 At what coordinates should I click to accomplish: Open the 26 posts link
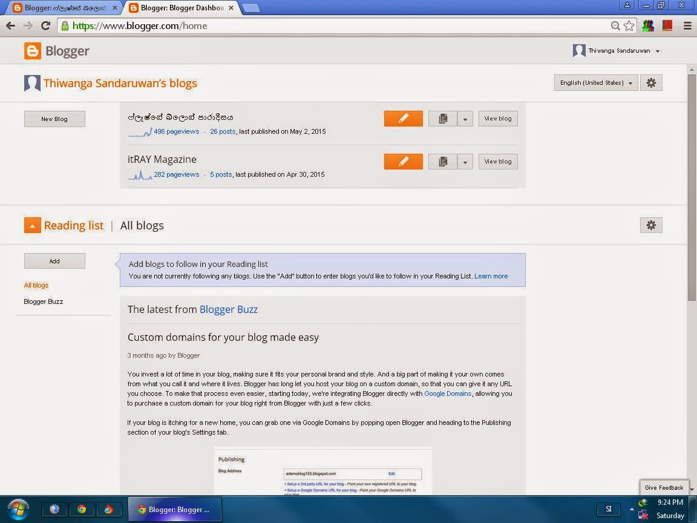(x=223, y=131)
